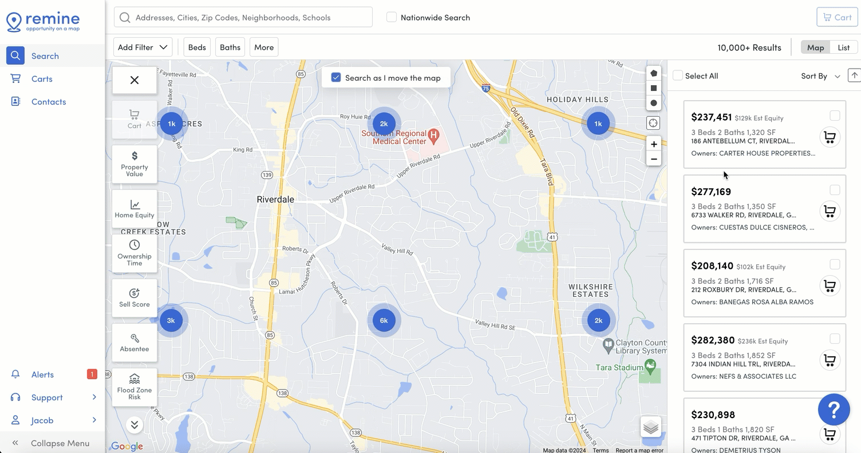The height and width of the screenshot is (453, 861).
Task: Select the Ownership Time map layer
Action: [135, 253]
